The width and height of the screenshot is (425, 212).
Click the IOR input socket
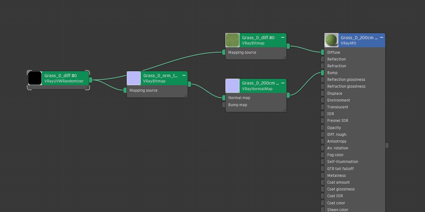(x=322, y=114)
